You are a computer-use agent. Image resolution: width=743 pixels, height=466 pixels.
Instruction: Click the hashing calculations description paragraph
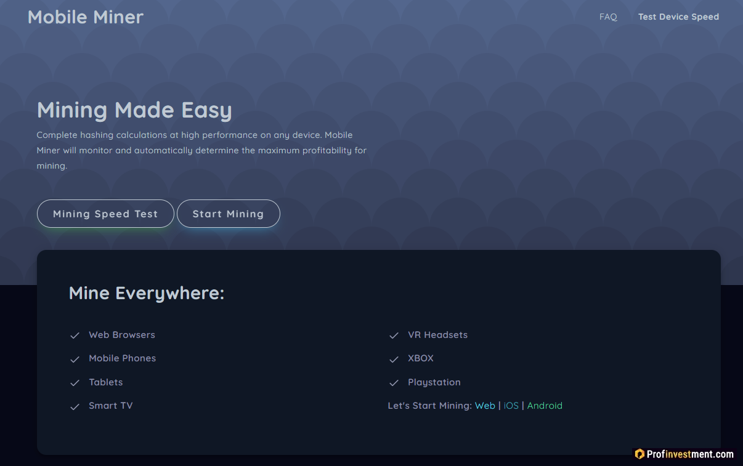pyautogui.click(x=201, y=150)
